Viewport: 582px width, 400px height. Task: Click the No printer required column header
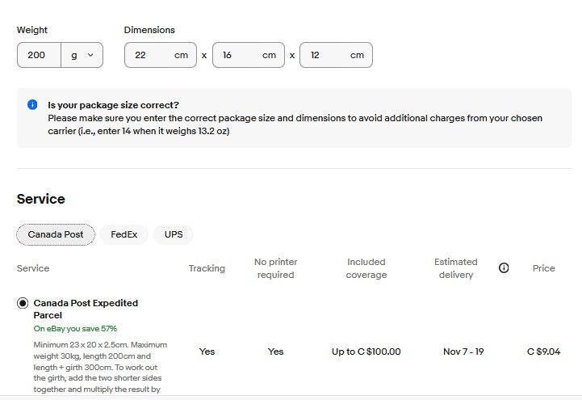pos(275,268)
